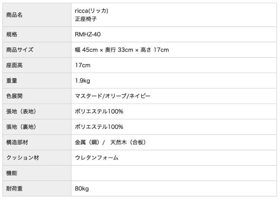The width and height of the screenshot is (280, 200).
Task: Click the 構造部材 row label
Action: (x=17, y=142)
